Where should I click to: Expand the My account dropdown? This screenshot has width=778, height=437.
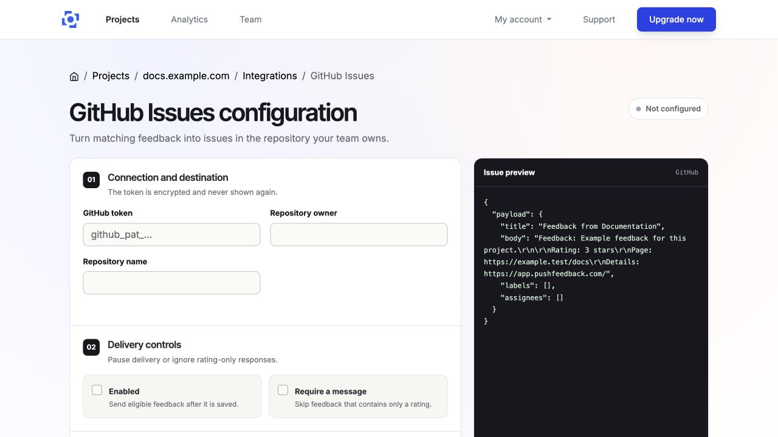523,19
